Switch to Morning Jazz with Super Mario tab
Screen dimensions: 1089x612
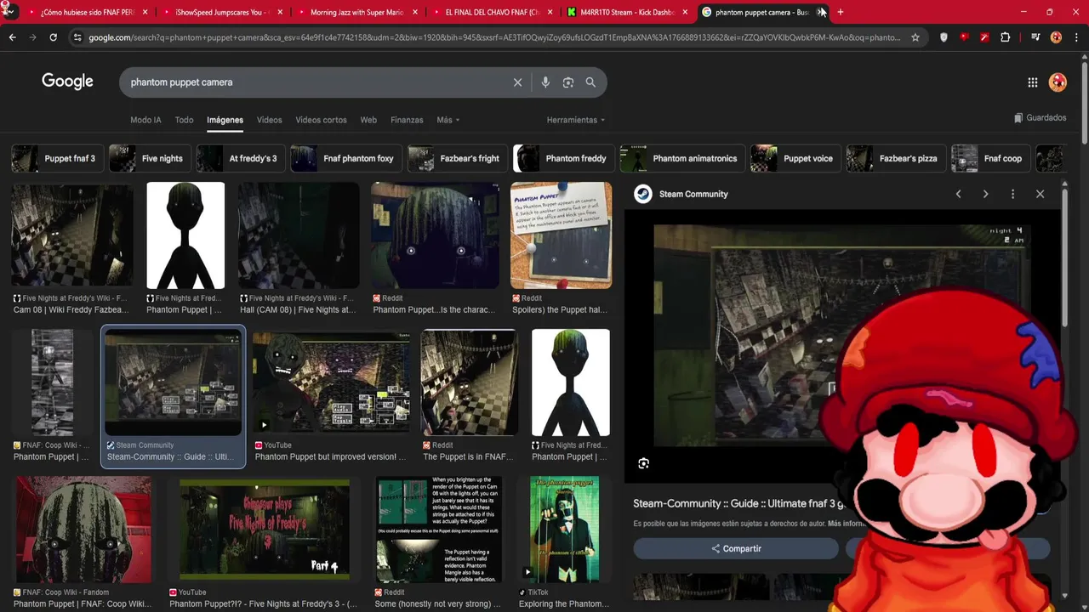tap(356, 12)
